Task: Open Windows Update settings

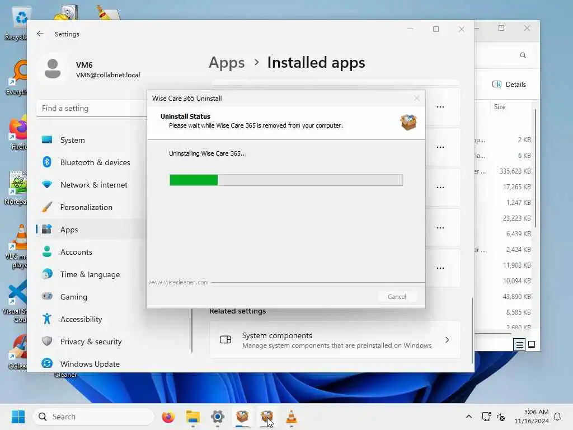Action: [x=91, y=364]
